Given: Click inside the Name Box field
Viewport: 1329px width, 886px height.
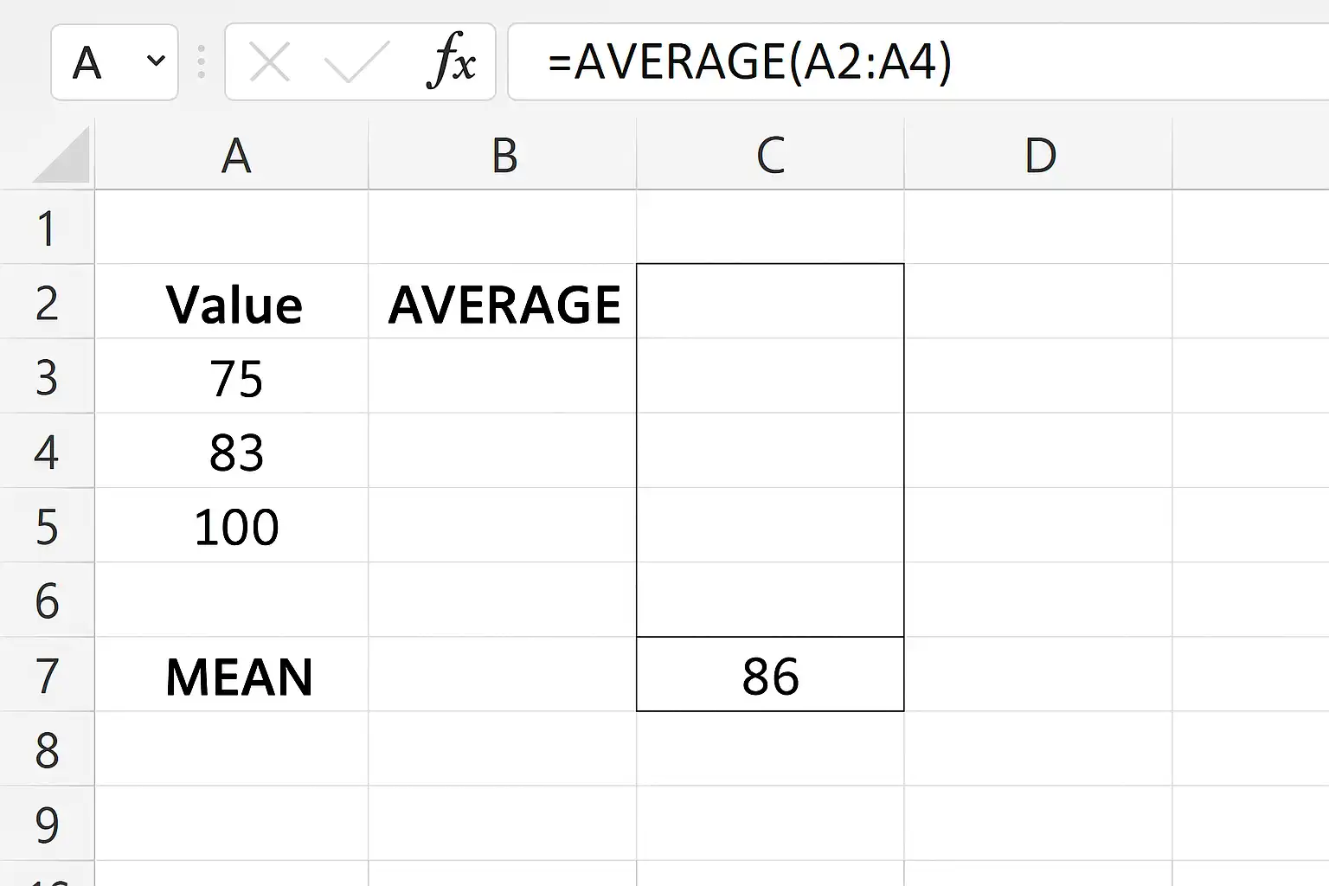Looking at the screenshot, I should [95, 62].
